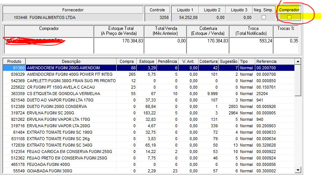Click Estoque Total value 170.384,83
321x175 pixels.
point(133,41)
